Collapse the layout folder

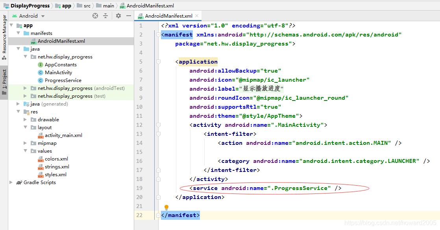click(25, 127)
